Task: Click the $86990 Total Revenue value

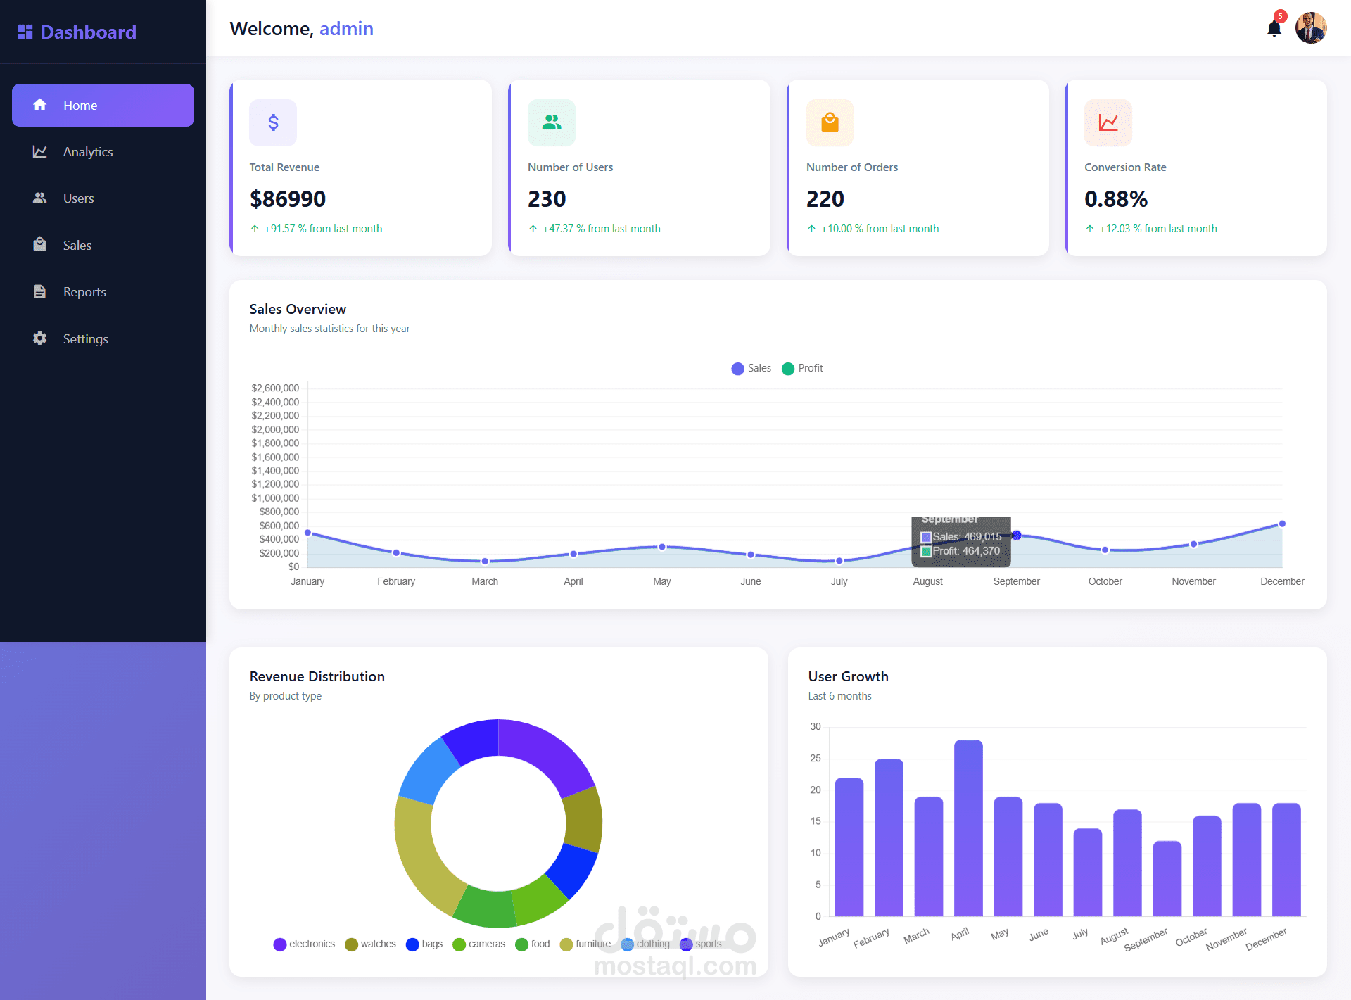Action: pyautogui.click(x=288, y=199)
